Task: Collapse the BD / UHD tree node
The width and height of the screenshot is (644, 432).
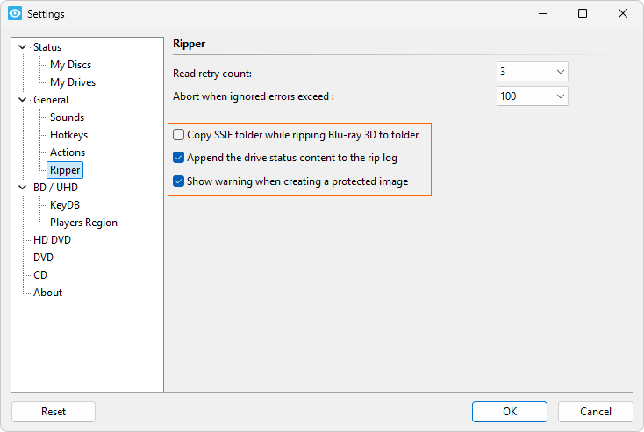Action: click(23, 188)
